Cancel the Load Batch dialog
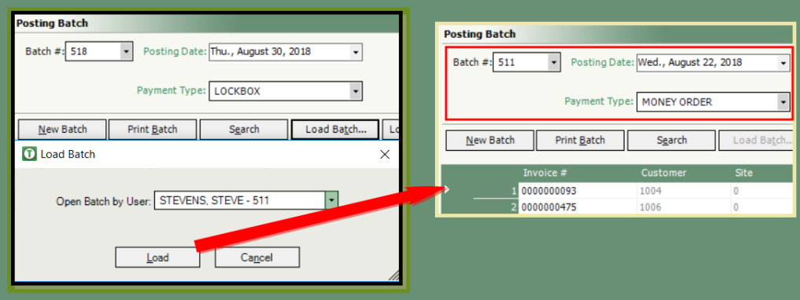Screen dimensions: 800x300 coord(256,258)
